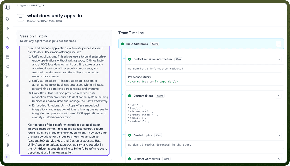Click the Embedded Solutions list item
290x166 pixels.
tap(69, 111)
